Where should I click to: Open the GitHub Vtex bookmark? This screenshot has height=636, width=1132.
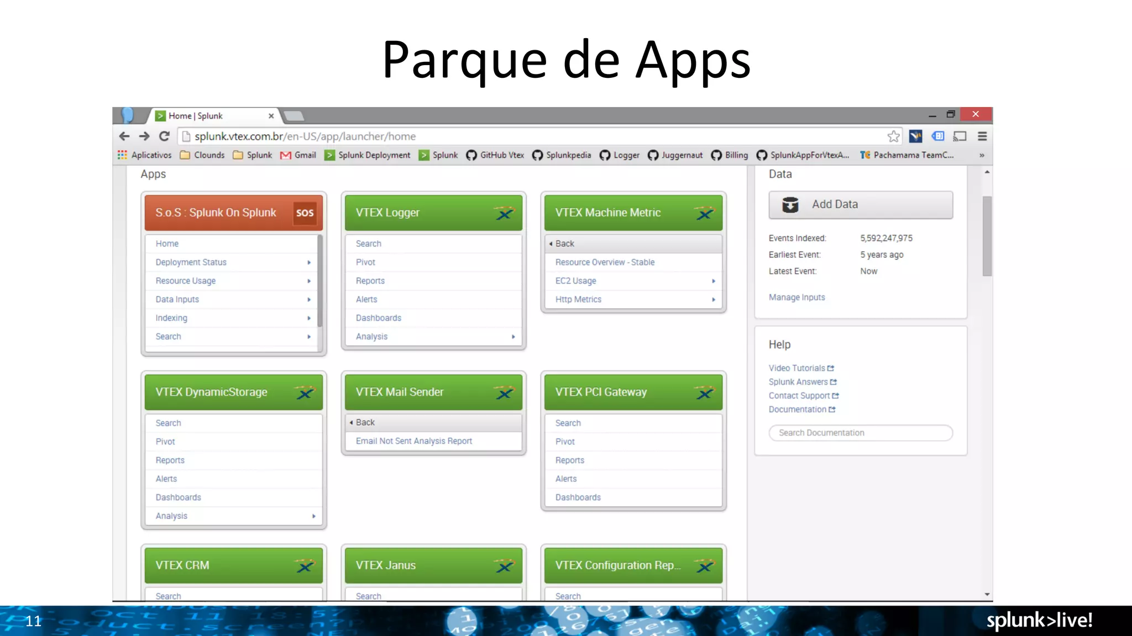pyautogui.click(x=495, y=155)
